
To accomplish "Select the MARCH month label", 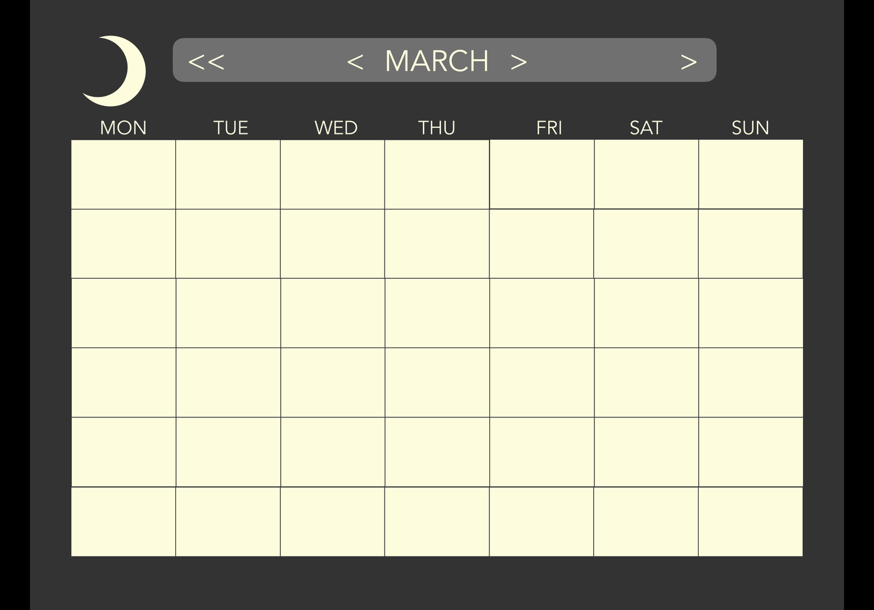I will point(437,61).
